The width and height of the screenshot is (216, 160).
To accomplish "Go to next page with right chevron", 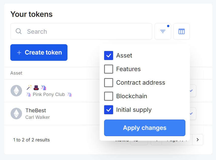I will (x=198, y=140).
